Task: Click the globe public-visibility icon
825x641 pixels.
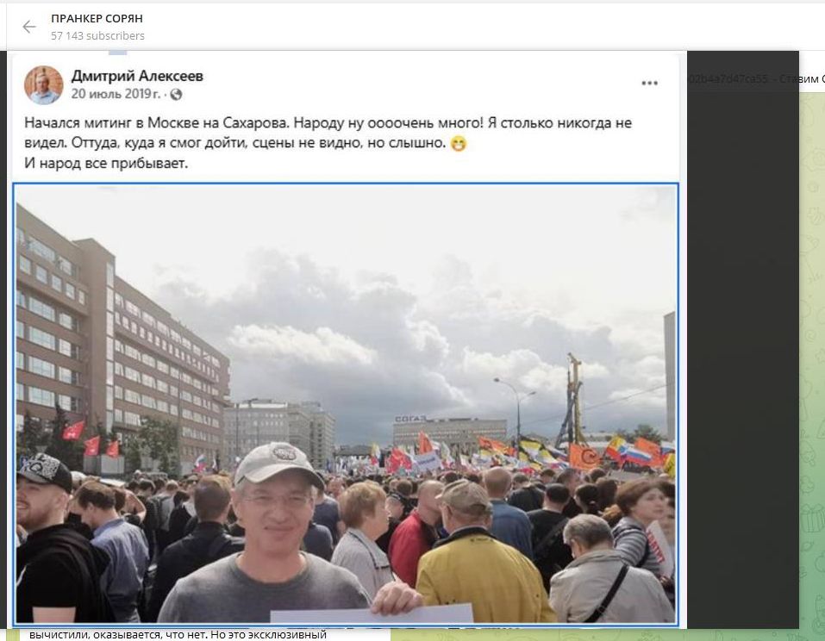Action: click(x=177, y=94)
